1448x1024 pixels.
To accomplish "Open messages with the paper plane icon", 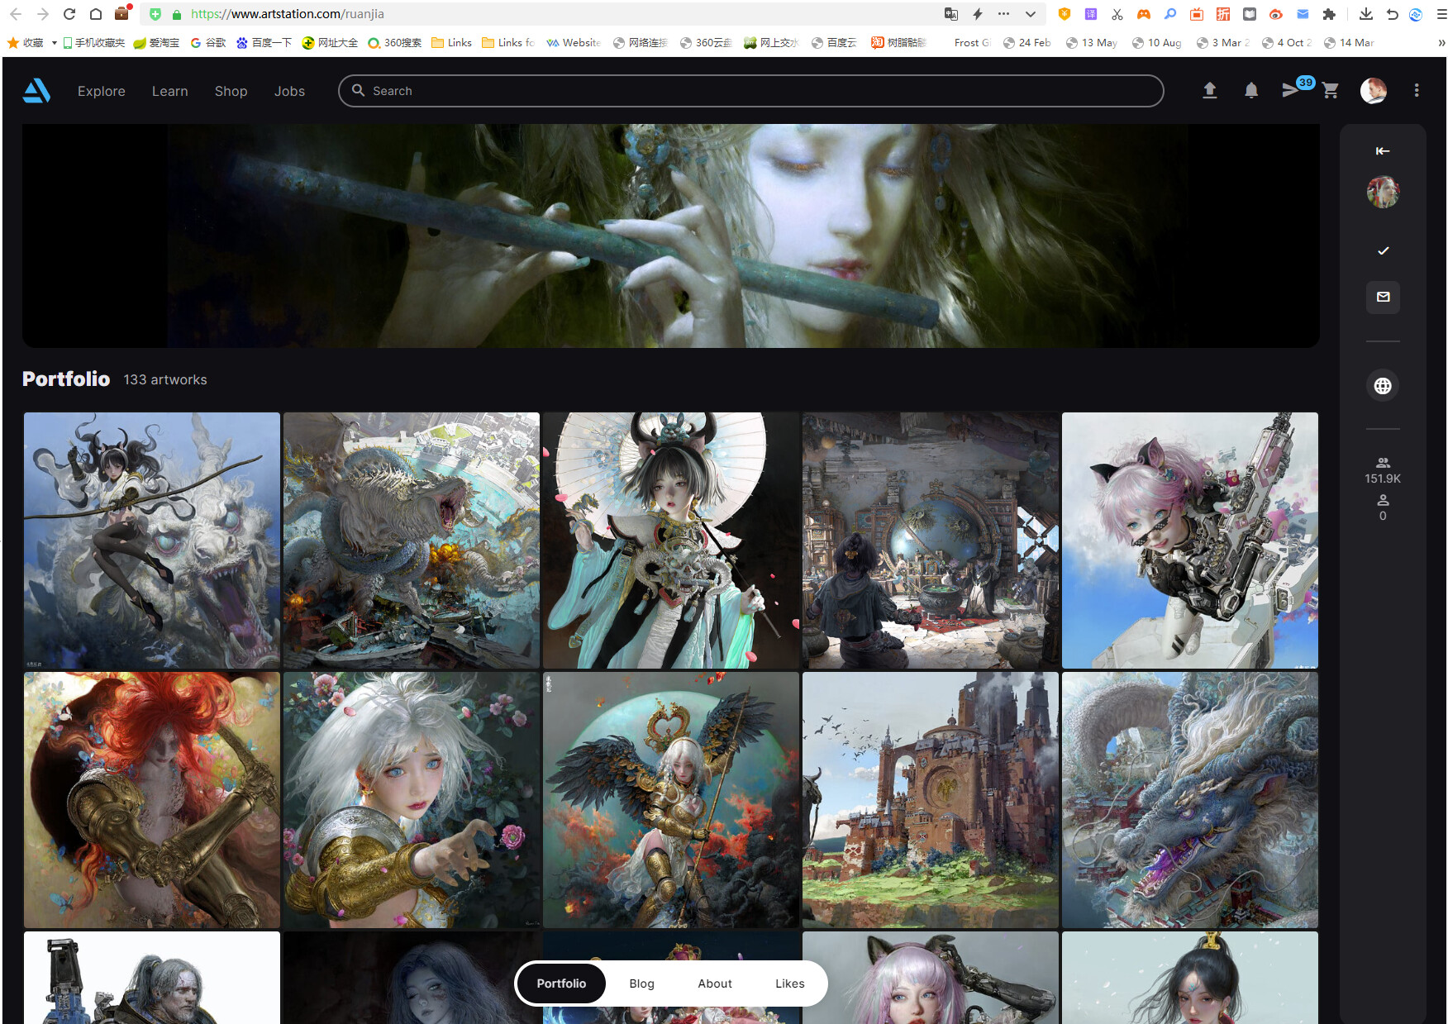I will pos(1292,91).
